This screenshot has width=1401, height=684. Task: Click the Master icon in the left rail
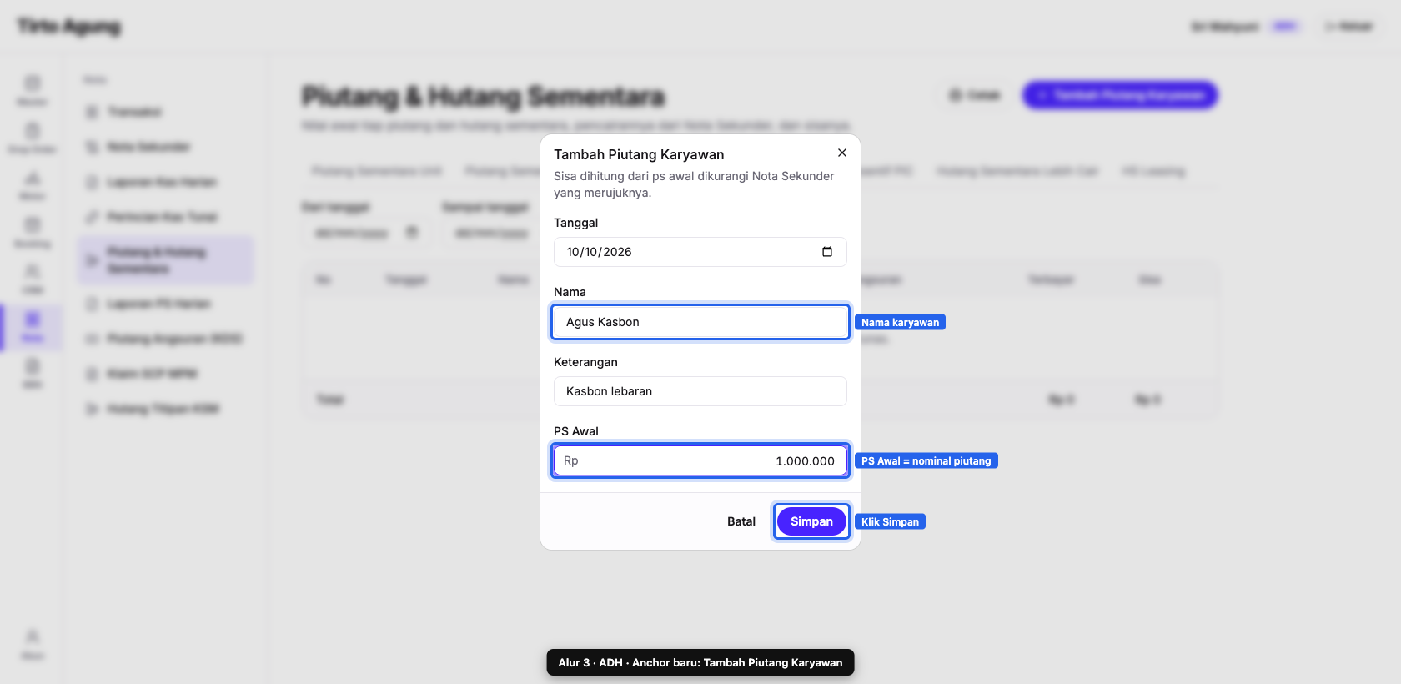coord(32,83)
